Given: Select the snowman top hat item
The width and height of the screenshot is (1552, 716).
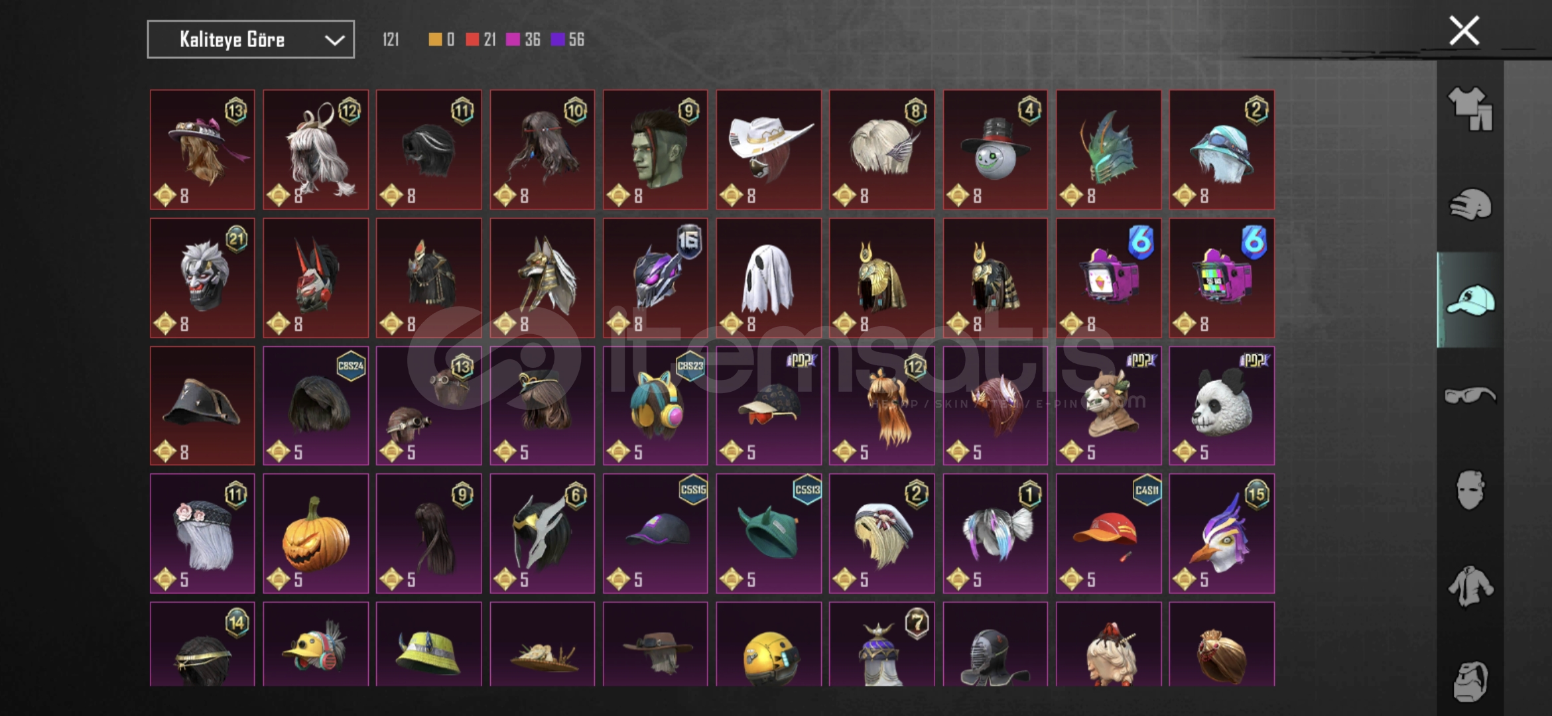Looking at the screenshot, I should 995,150.
